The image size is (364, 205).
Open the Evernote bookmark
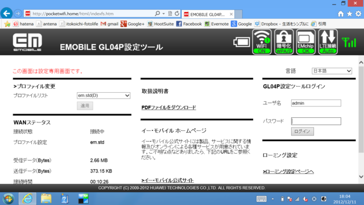[x=216, y=24]
